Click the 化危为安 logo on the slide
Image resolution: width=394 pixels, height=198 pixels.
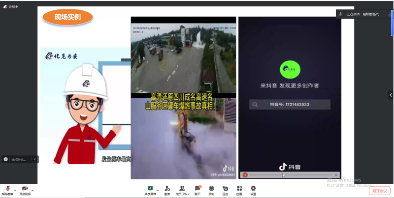click(x=61, y=56)
